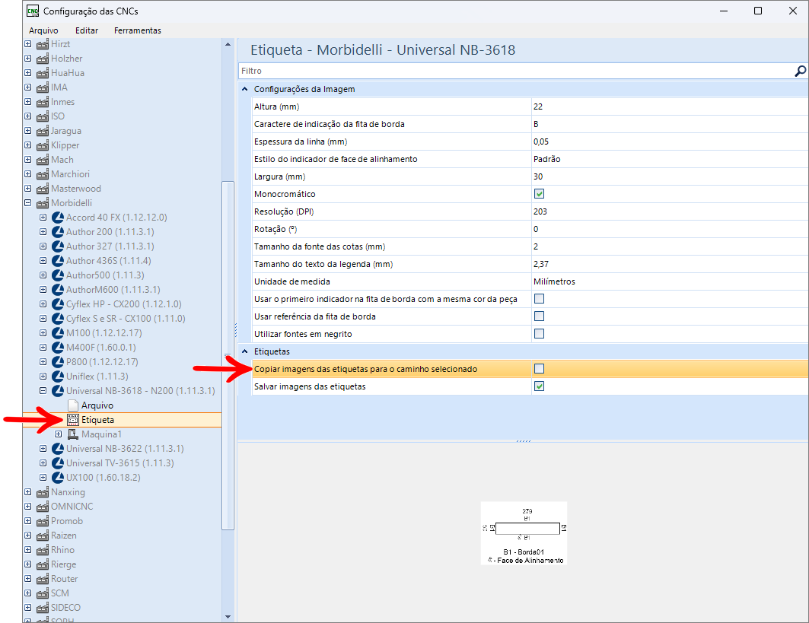Click the Author 200 machine icon

58,232
